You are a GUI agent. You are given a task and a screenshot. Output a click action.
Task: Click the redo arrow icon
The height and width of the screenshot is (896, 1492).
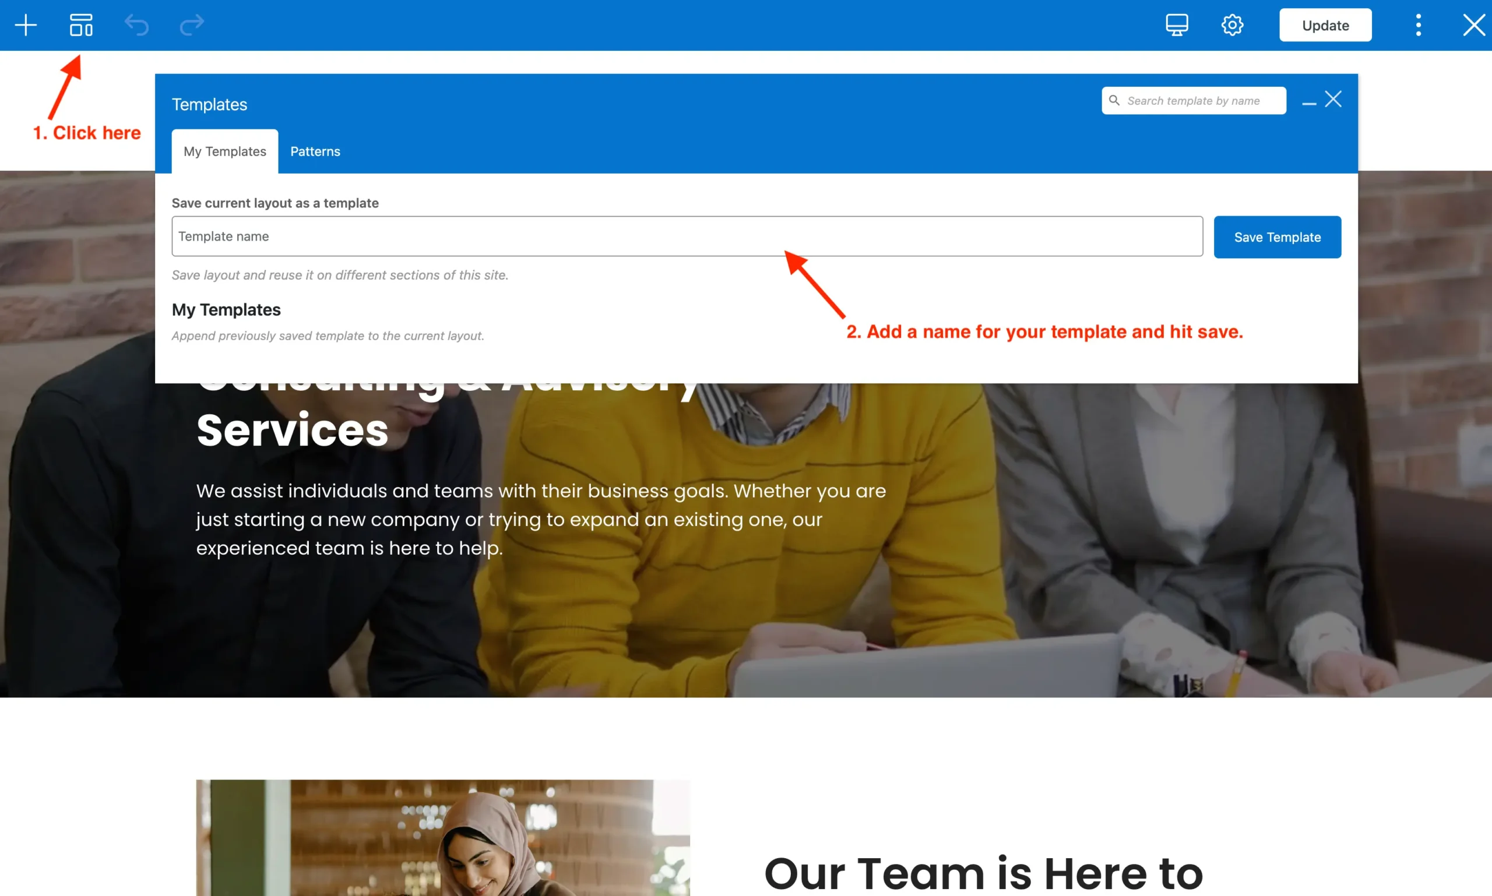(x=192, y=26)
